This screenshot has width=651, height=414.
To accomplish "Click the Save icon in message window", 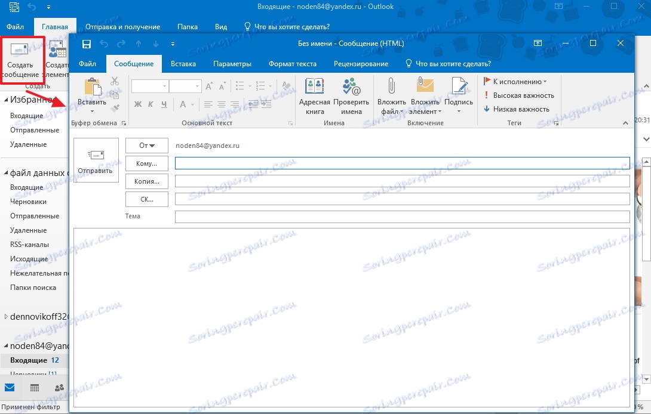I will [x=87, y=44].
